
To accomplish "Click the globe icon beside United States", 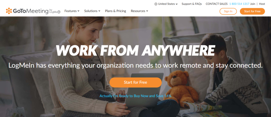I will (x=156, y=4).
